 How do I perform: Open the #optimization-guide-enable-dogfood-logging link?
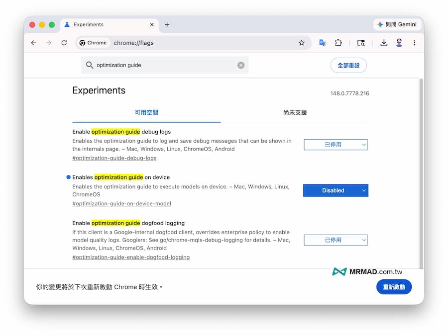click(131, 257)
